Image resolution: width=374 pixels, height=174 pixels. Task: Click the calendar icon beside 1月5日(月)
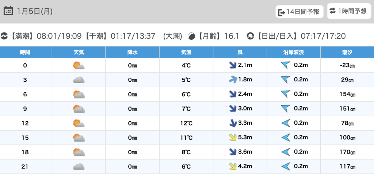point(8,11)
